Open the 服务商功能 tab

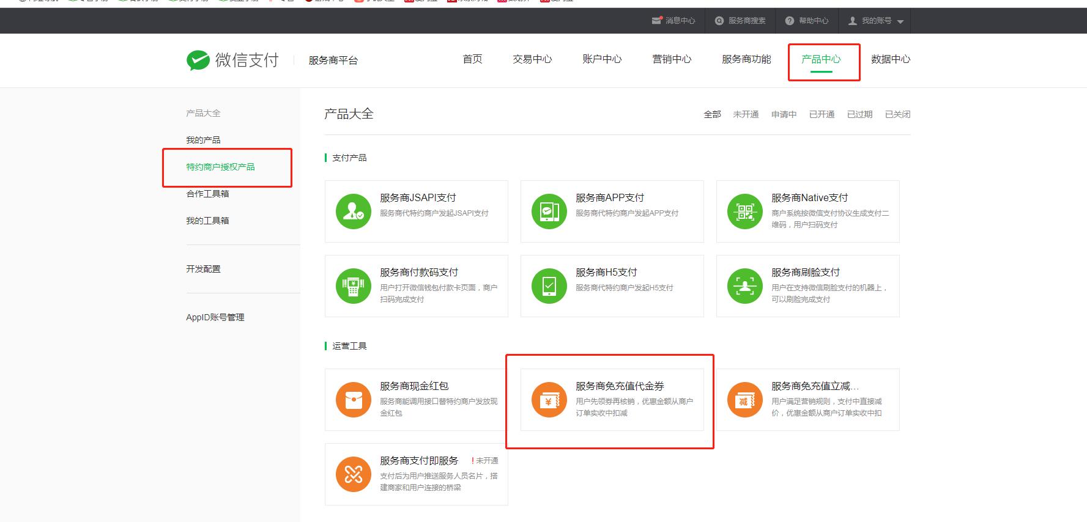746,59
